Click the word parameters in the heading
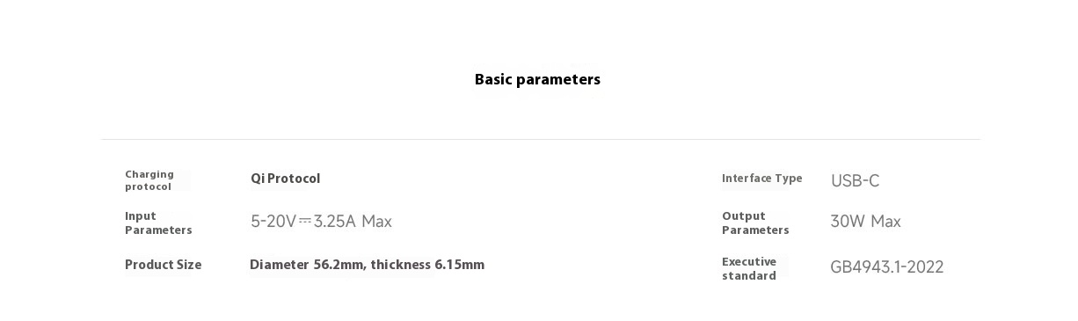This screenshot has width=1078, height=321. pyautogui.click(x=558, y=80)
